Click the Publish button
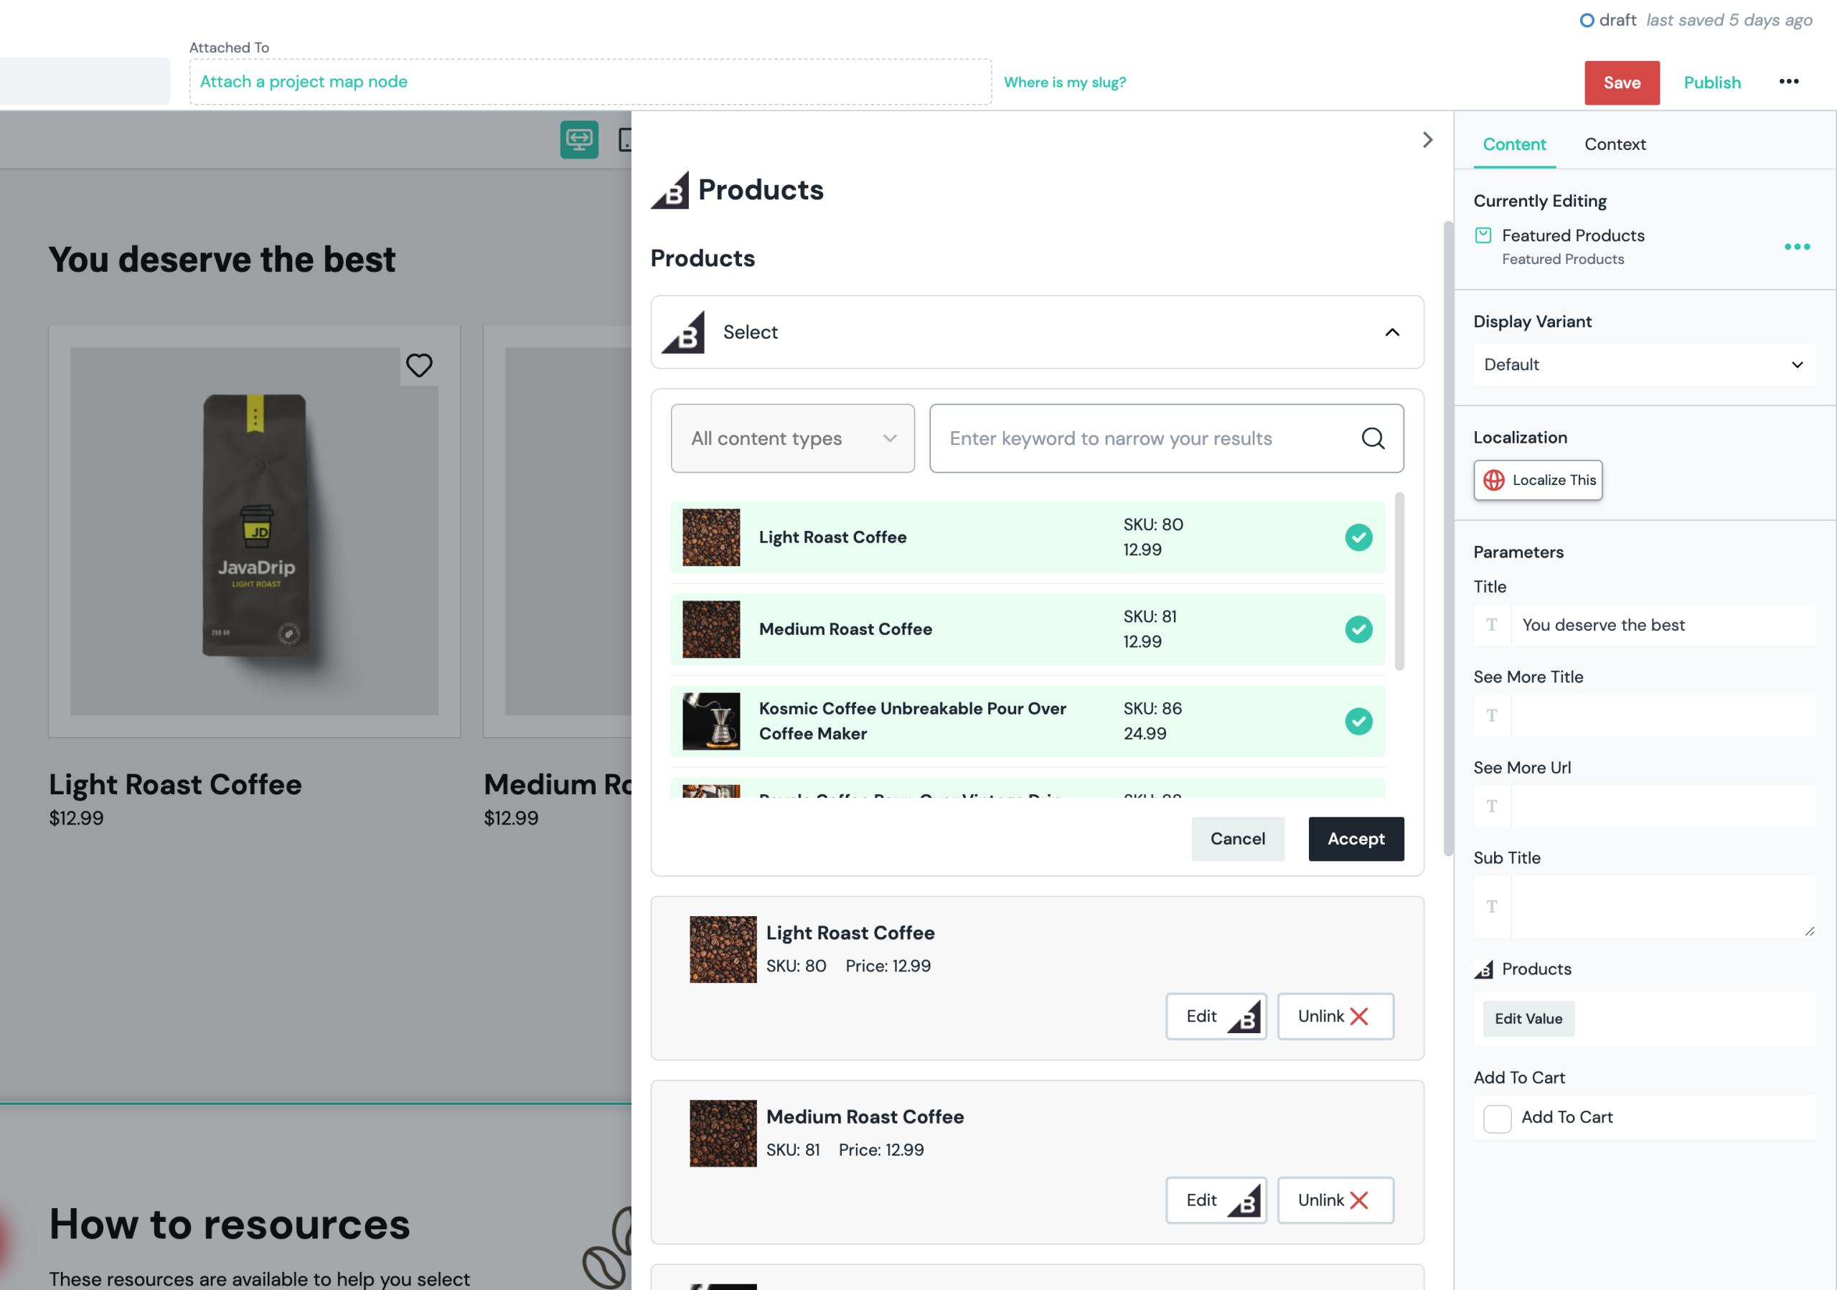The image size is (1837, 1290). tap(1711, 83)
